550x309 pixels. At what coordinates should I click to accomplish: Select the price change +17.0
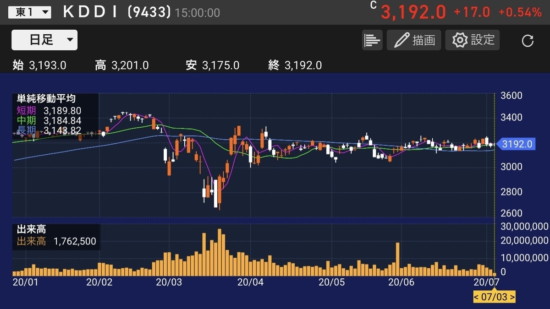[x=472, y=12]
